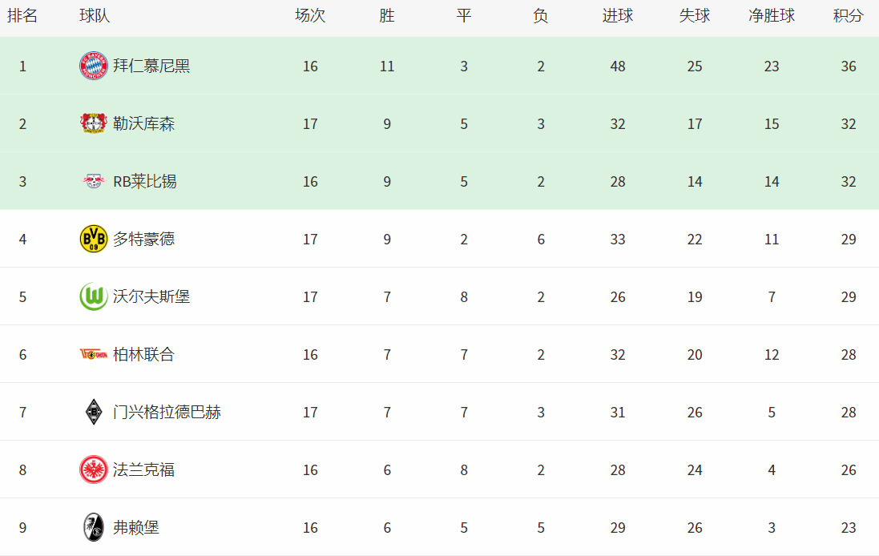Screen dimensions: 879x556
Task: Open team name 拜仁慕尼黑
Action: click(151, 66)
